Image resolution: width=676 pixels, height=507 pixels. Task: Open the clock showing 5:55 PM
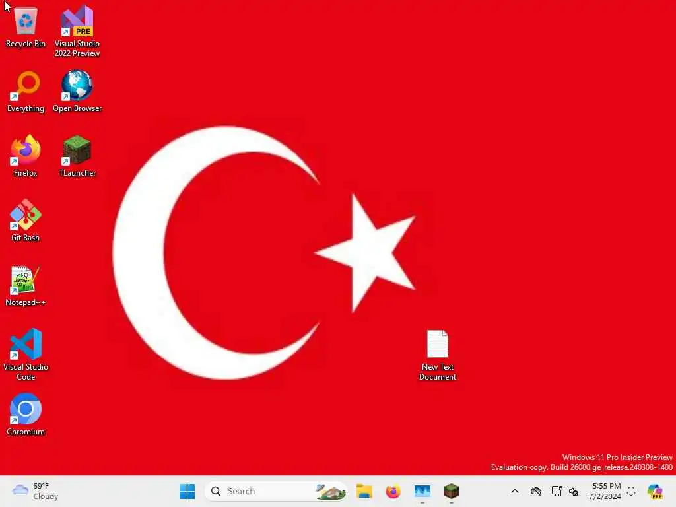[605, 491]
